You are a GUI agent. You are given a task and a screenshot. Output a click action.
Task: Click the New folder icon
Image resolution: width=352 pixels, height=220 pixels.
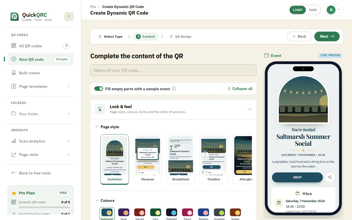pyautogui.click(x=13, y=113)
